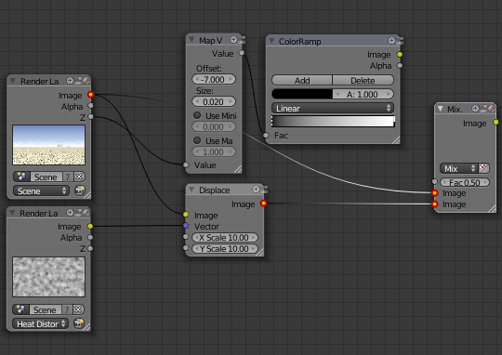Click the Fac input socket on ColorRamp node

click(266, 136)
